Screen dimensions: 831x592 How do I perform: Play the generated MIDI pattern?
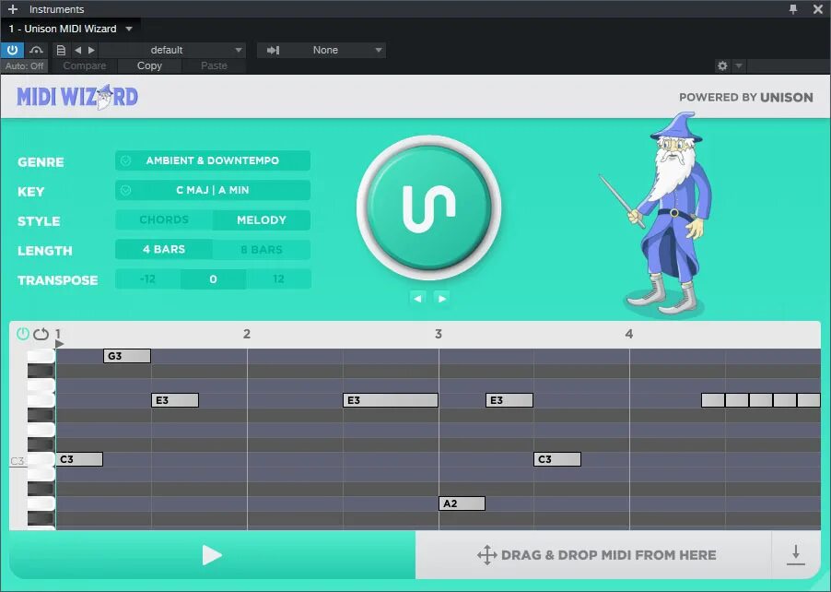(212, 555)
